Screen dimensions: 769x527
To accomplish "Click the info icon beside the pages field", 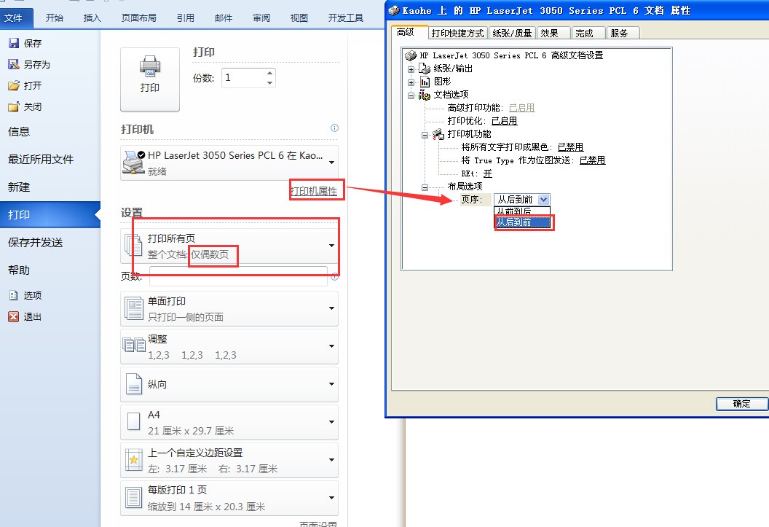I will click(x=334, y=277).
